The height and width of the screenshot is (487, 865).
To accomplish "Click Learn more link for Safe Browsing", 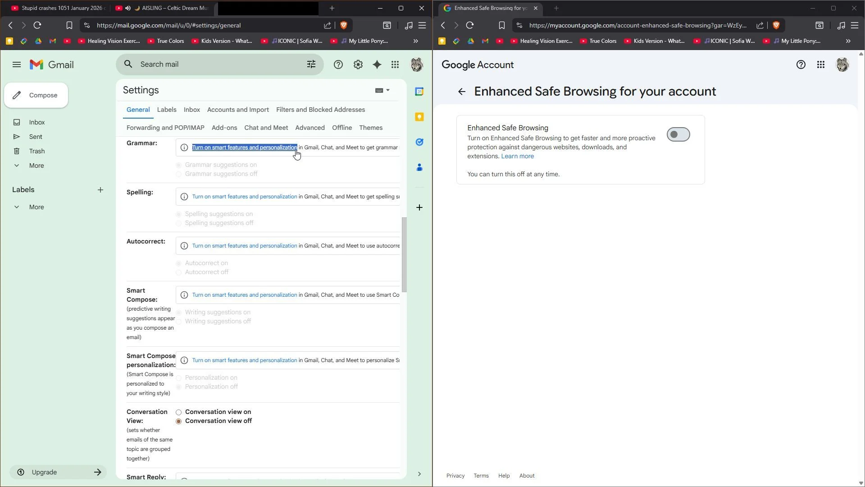I will tap(517, 156).
